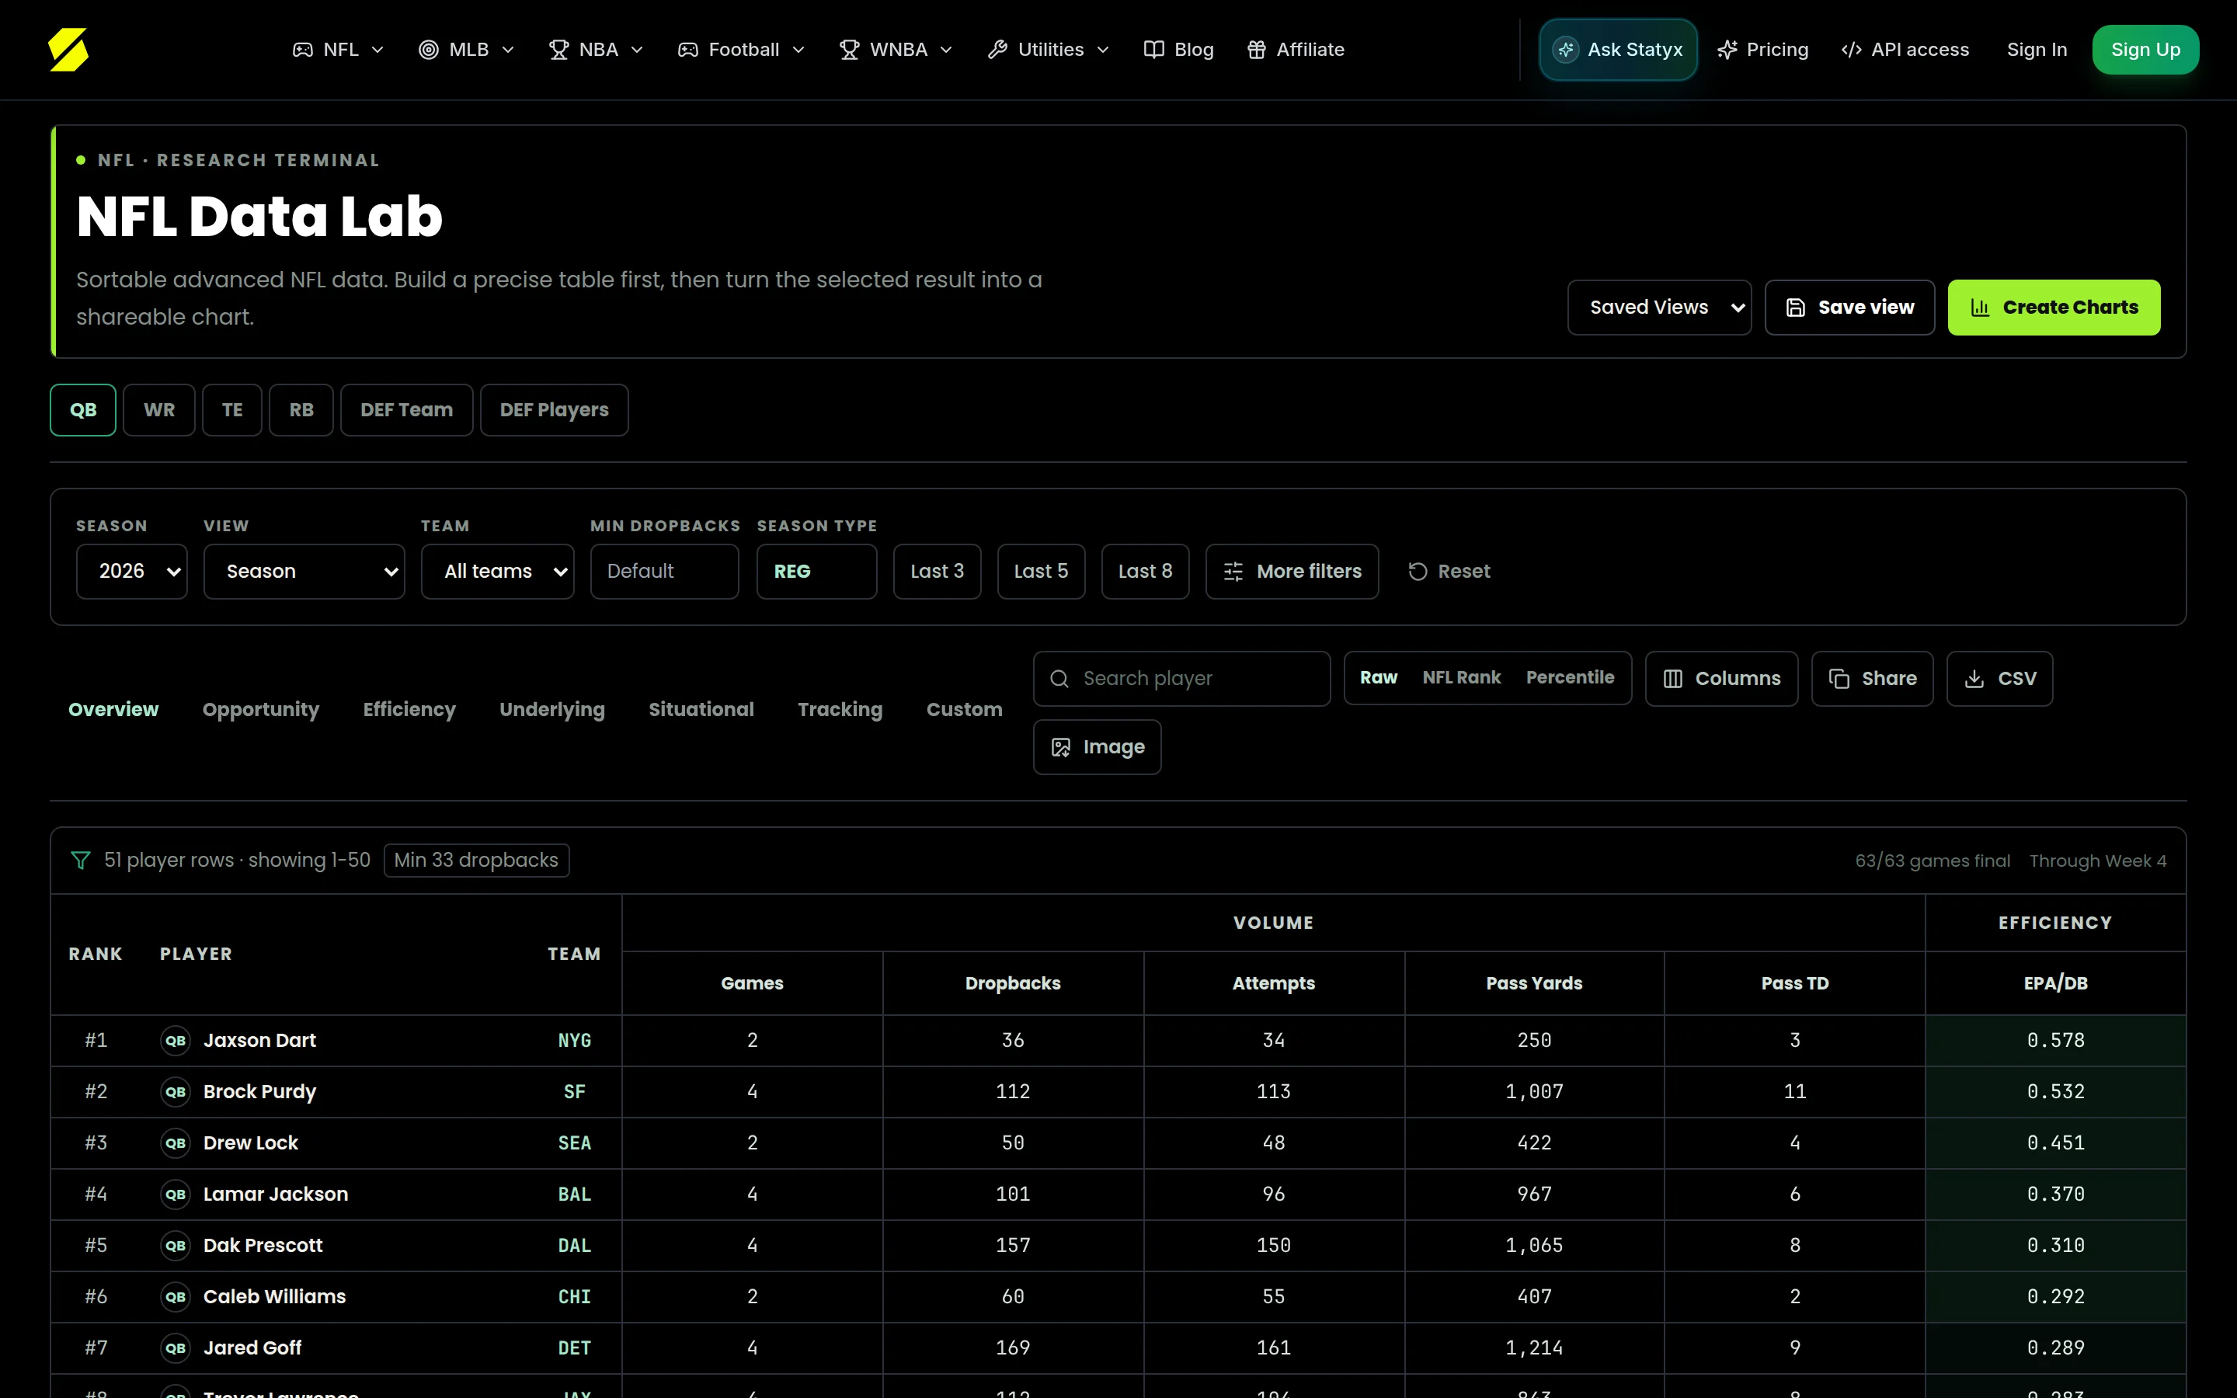Expand the Utilities navigation menu
The image size is (2237, 1398).
(x=1049, y=50)
